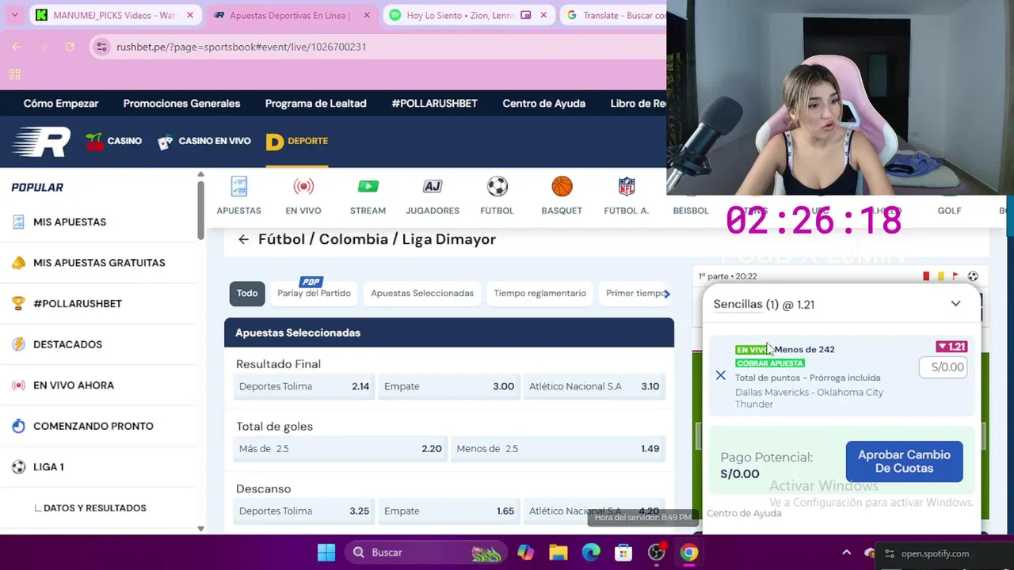Select Apuestas Seleccionadas filter
This screenshot has height=570, width=1014.
click(x=422, y=294)
